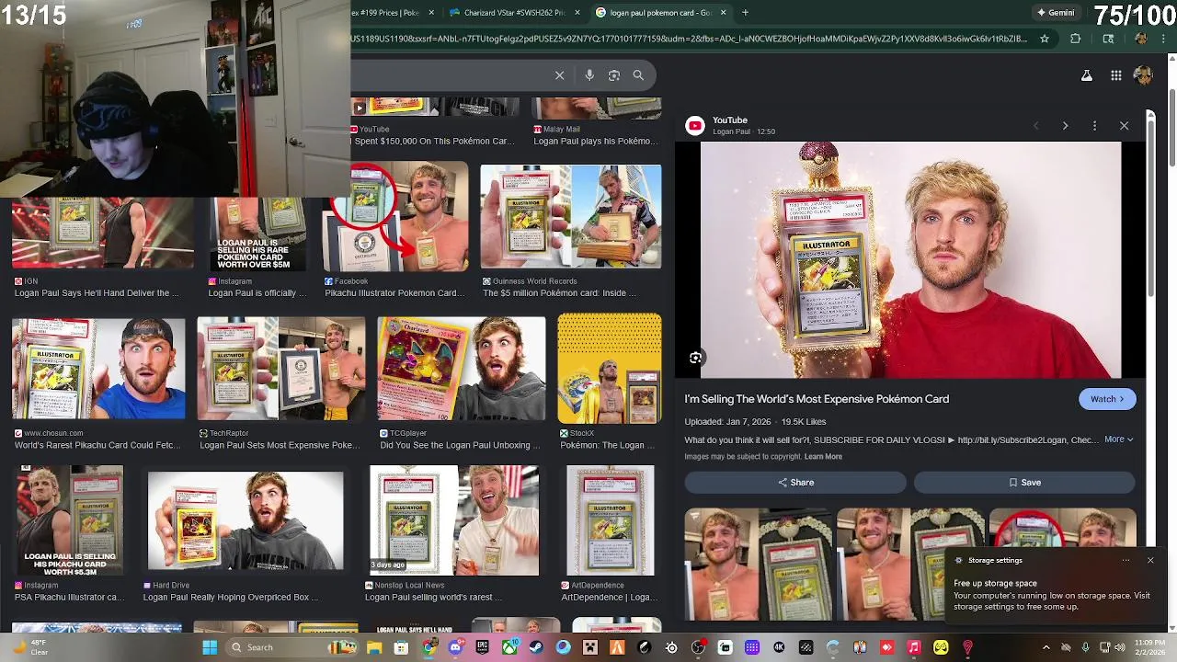
Task: Click the magnifier search submit icon
Action: [x=638, y=75]
